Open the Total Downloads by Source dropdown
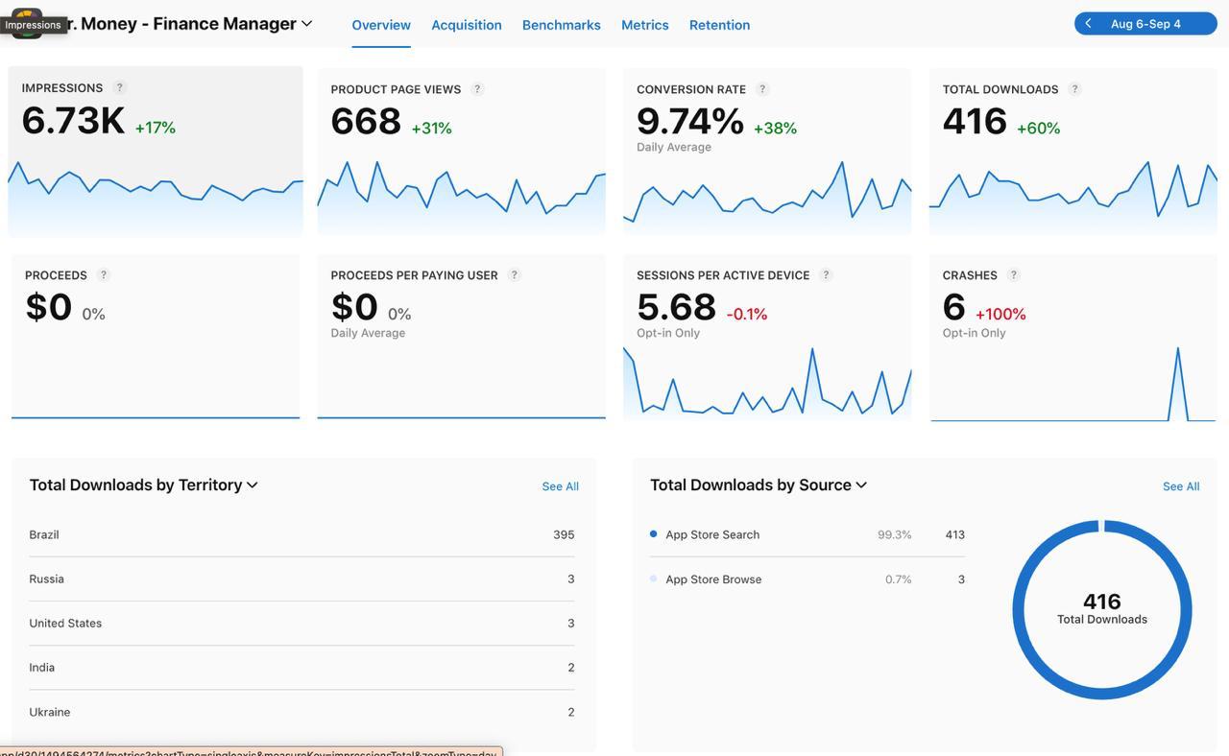The width and height of the screenshot is (1229, 756). [x=861, y=485]
